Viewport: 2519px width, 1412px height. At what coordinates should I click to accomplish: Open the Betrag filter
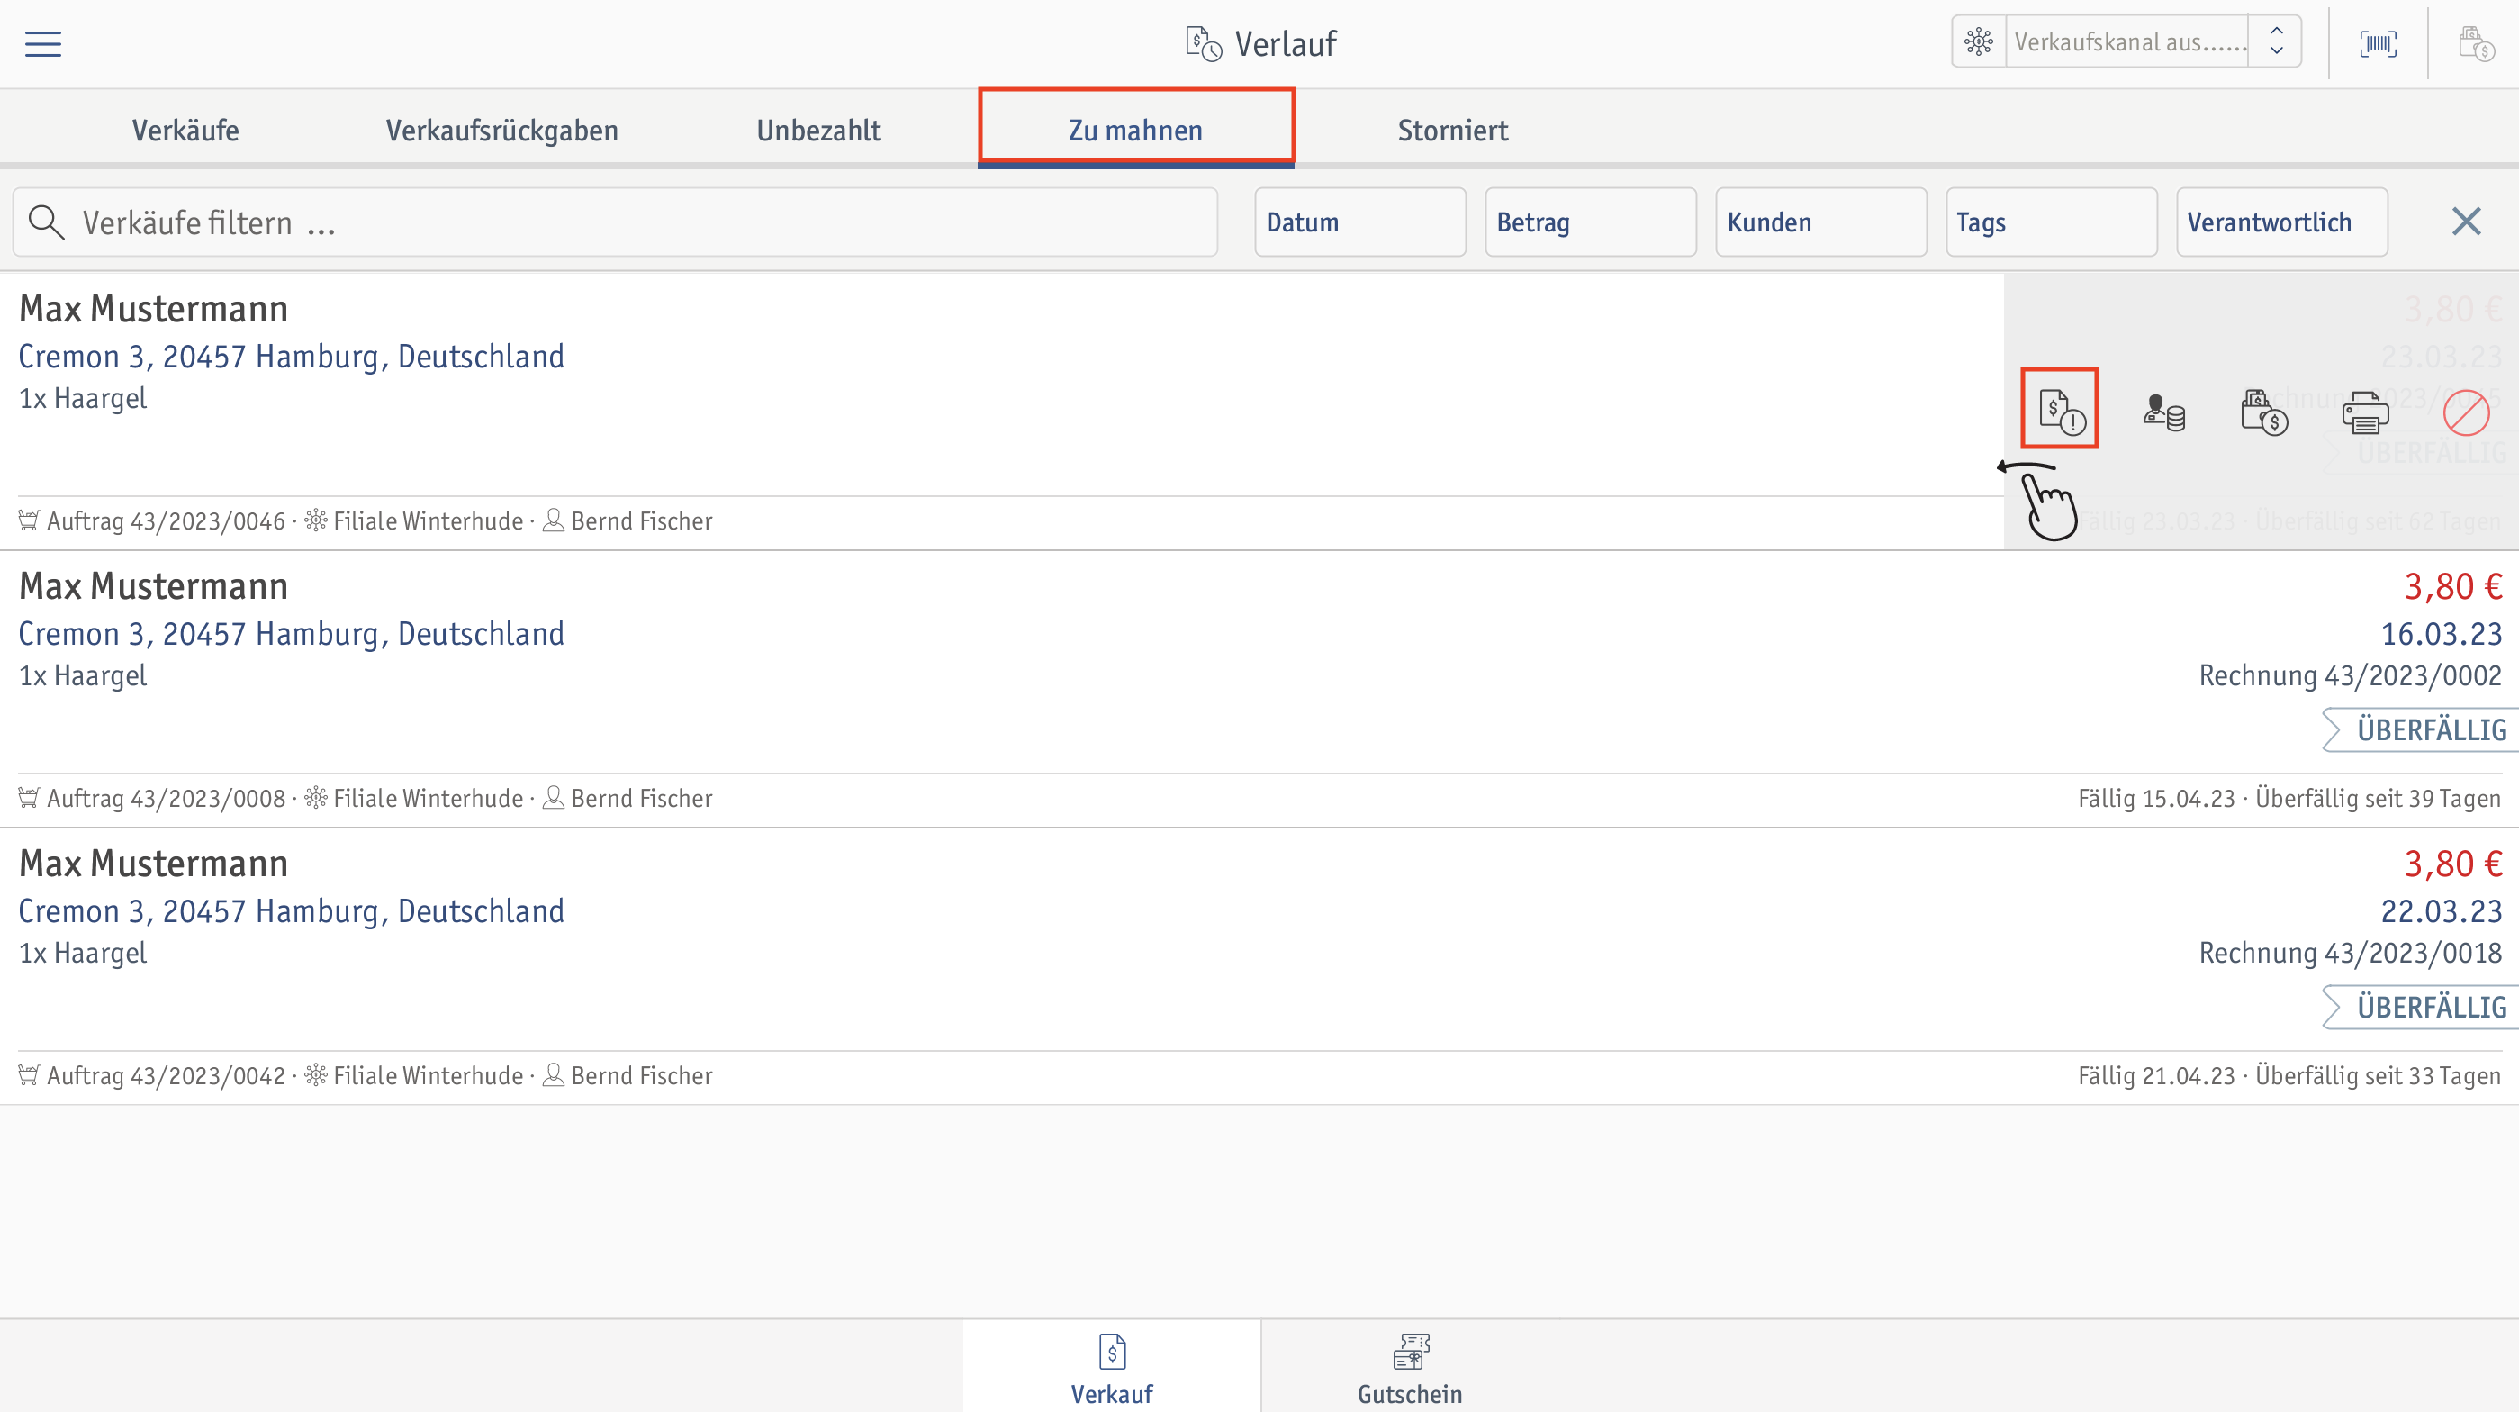click(1590, 223)
